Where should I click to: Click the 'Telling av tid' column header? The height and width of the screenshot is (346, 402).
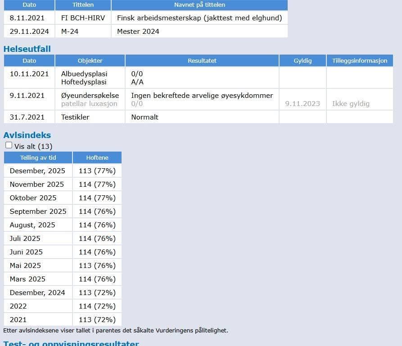click(38, 158)
